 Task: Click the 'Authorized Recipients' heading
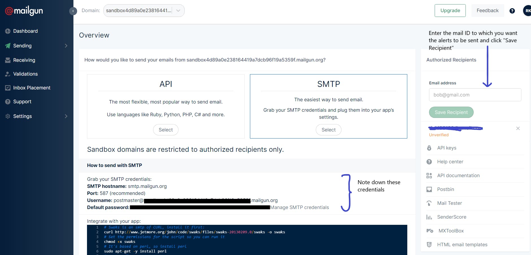click(x=451, y=60)
